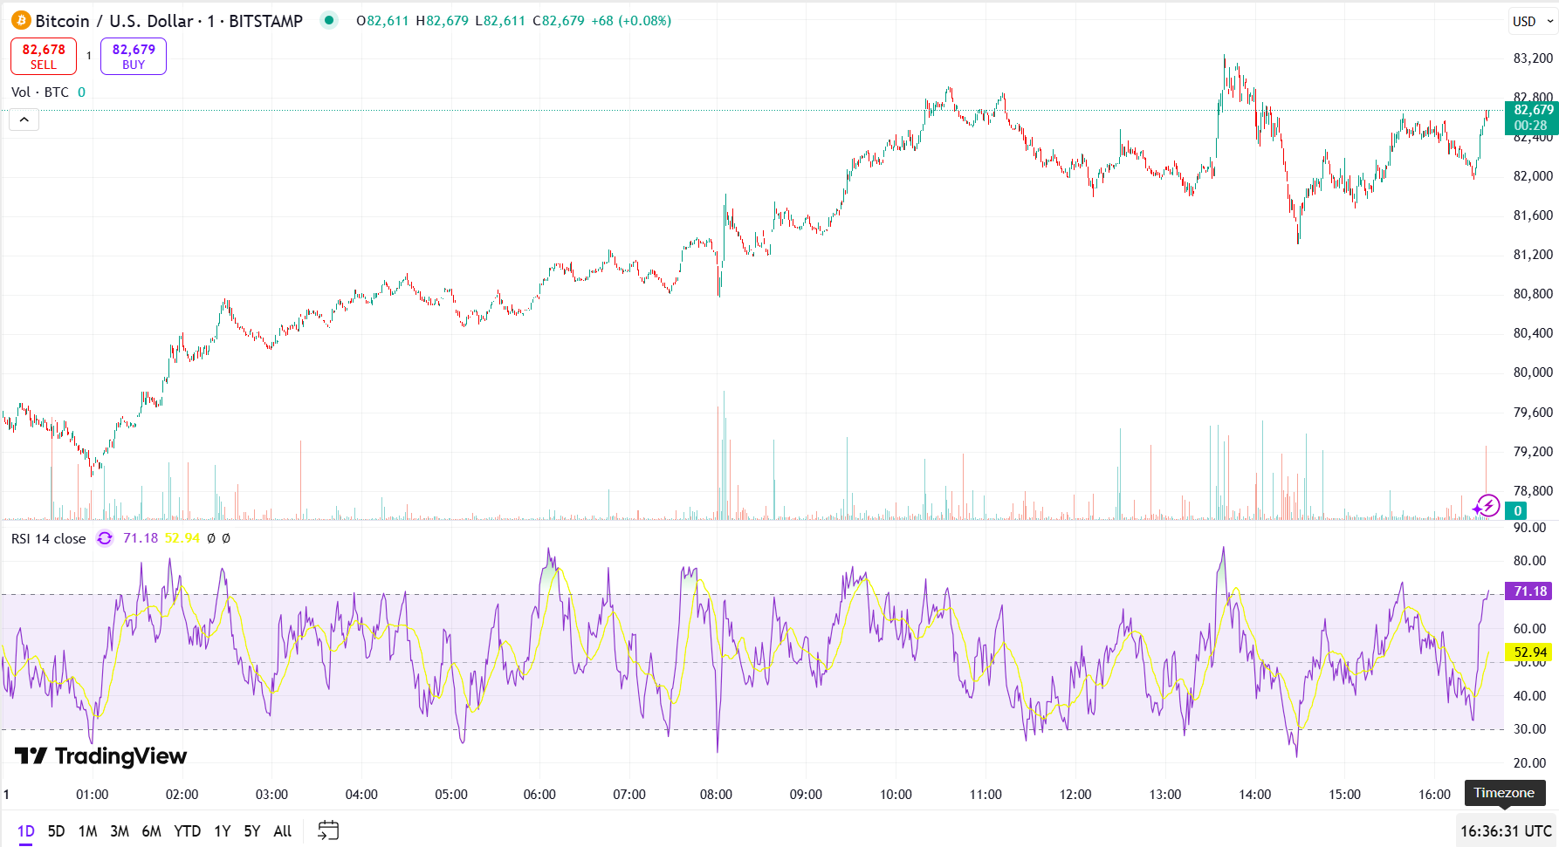Select the 5D time range
Image resolution: width=1559 pixels, height=847 pixels.
(56, 831)
